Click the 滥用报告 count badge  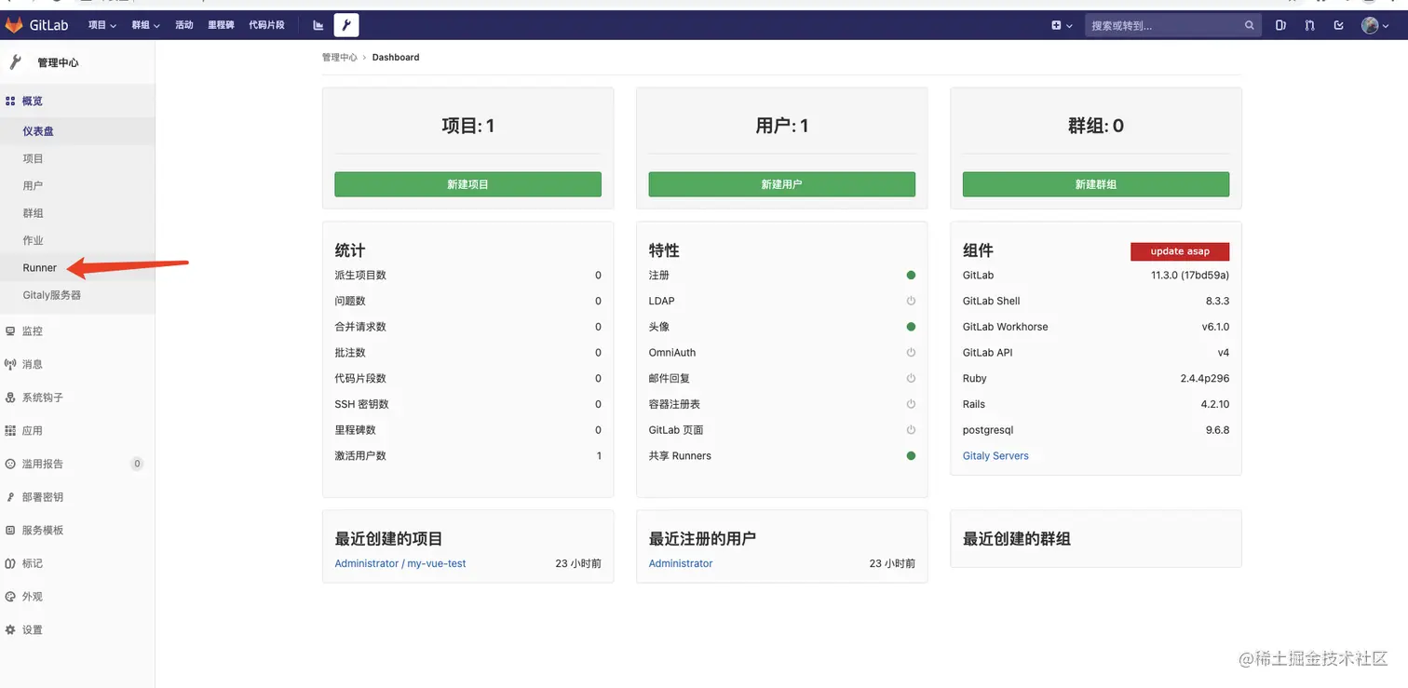click(137, 464)
